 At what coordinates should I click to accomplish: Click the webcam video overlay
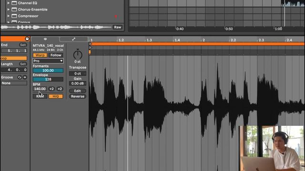272,148
